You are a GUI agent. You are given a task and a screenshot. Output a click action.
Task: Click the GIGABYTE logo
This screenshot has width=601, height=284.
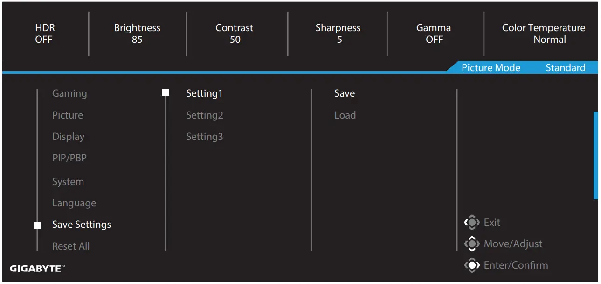(37, 268)
